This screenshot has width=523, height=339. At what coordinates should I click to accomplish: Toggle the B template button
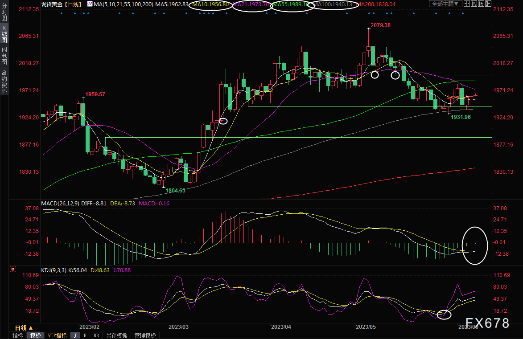(x=85, y=335)
